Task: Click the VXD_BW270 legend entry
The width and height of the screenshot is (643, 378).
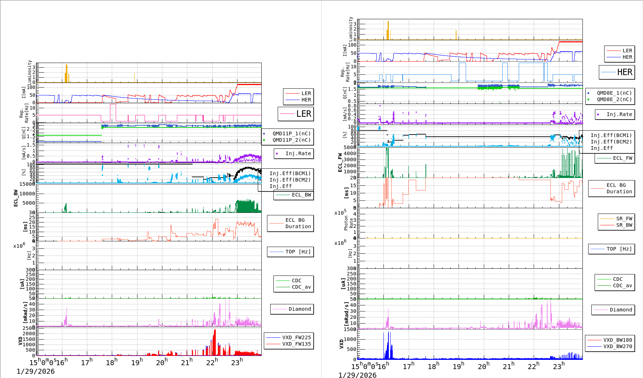Action: coord(617,346)
